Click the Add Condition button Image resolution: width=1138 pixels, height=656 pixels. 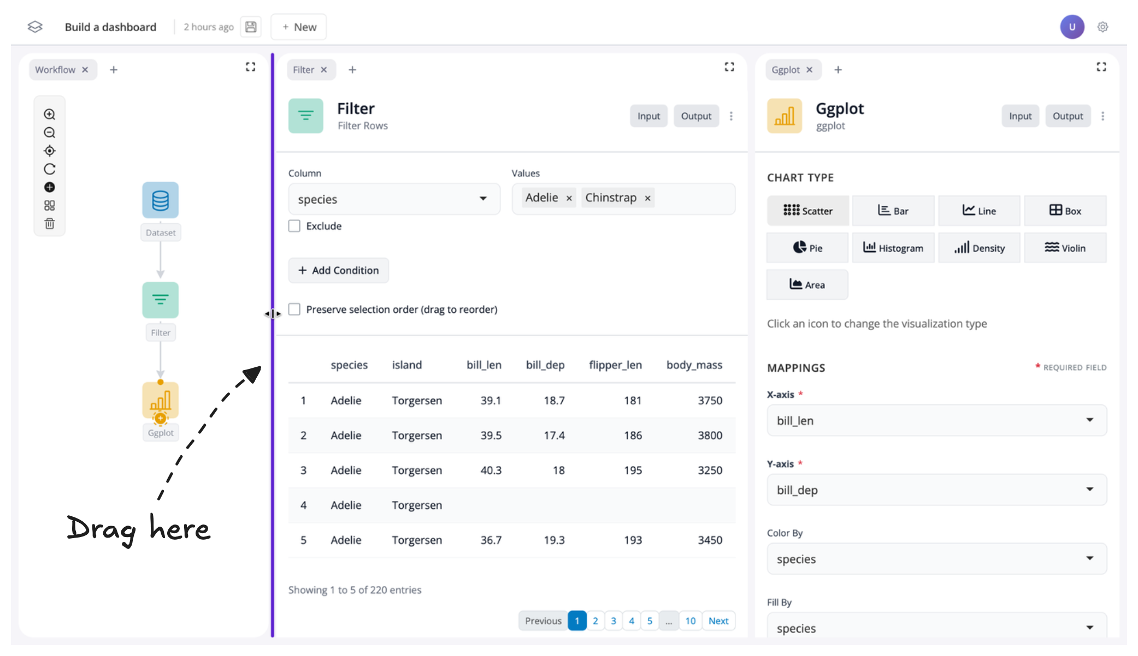338,270
